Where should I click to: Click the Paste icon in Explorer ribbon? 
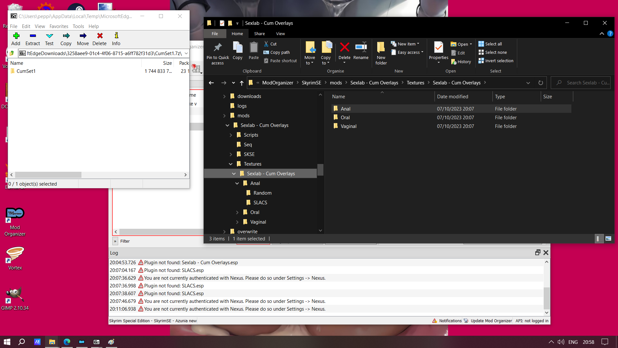point(254,51)
